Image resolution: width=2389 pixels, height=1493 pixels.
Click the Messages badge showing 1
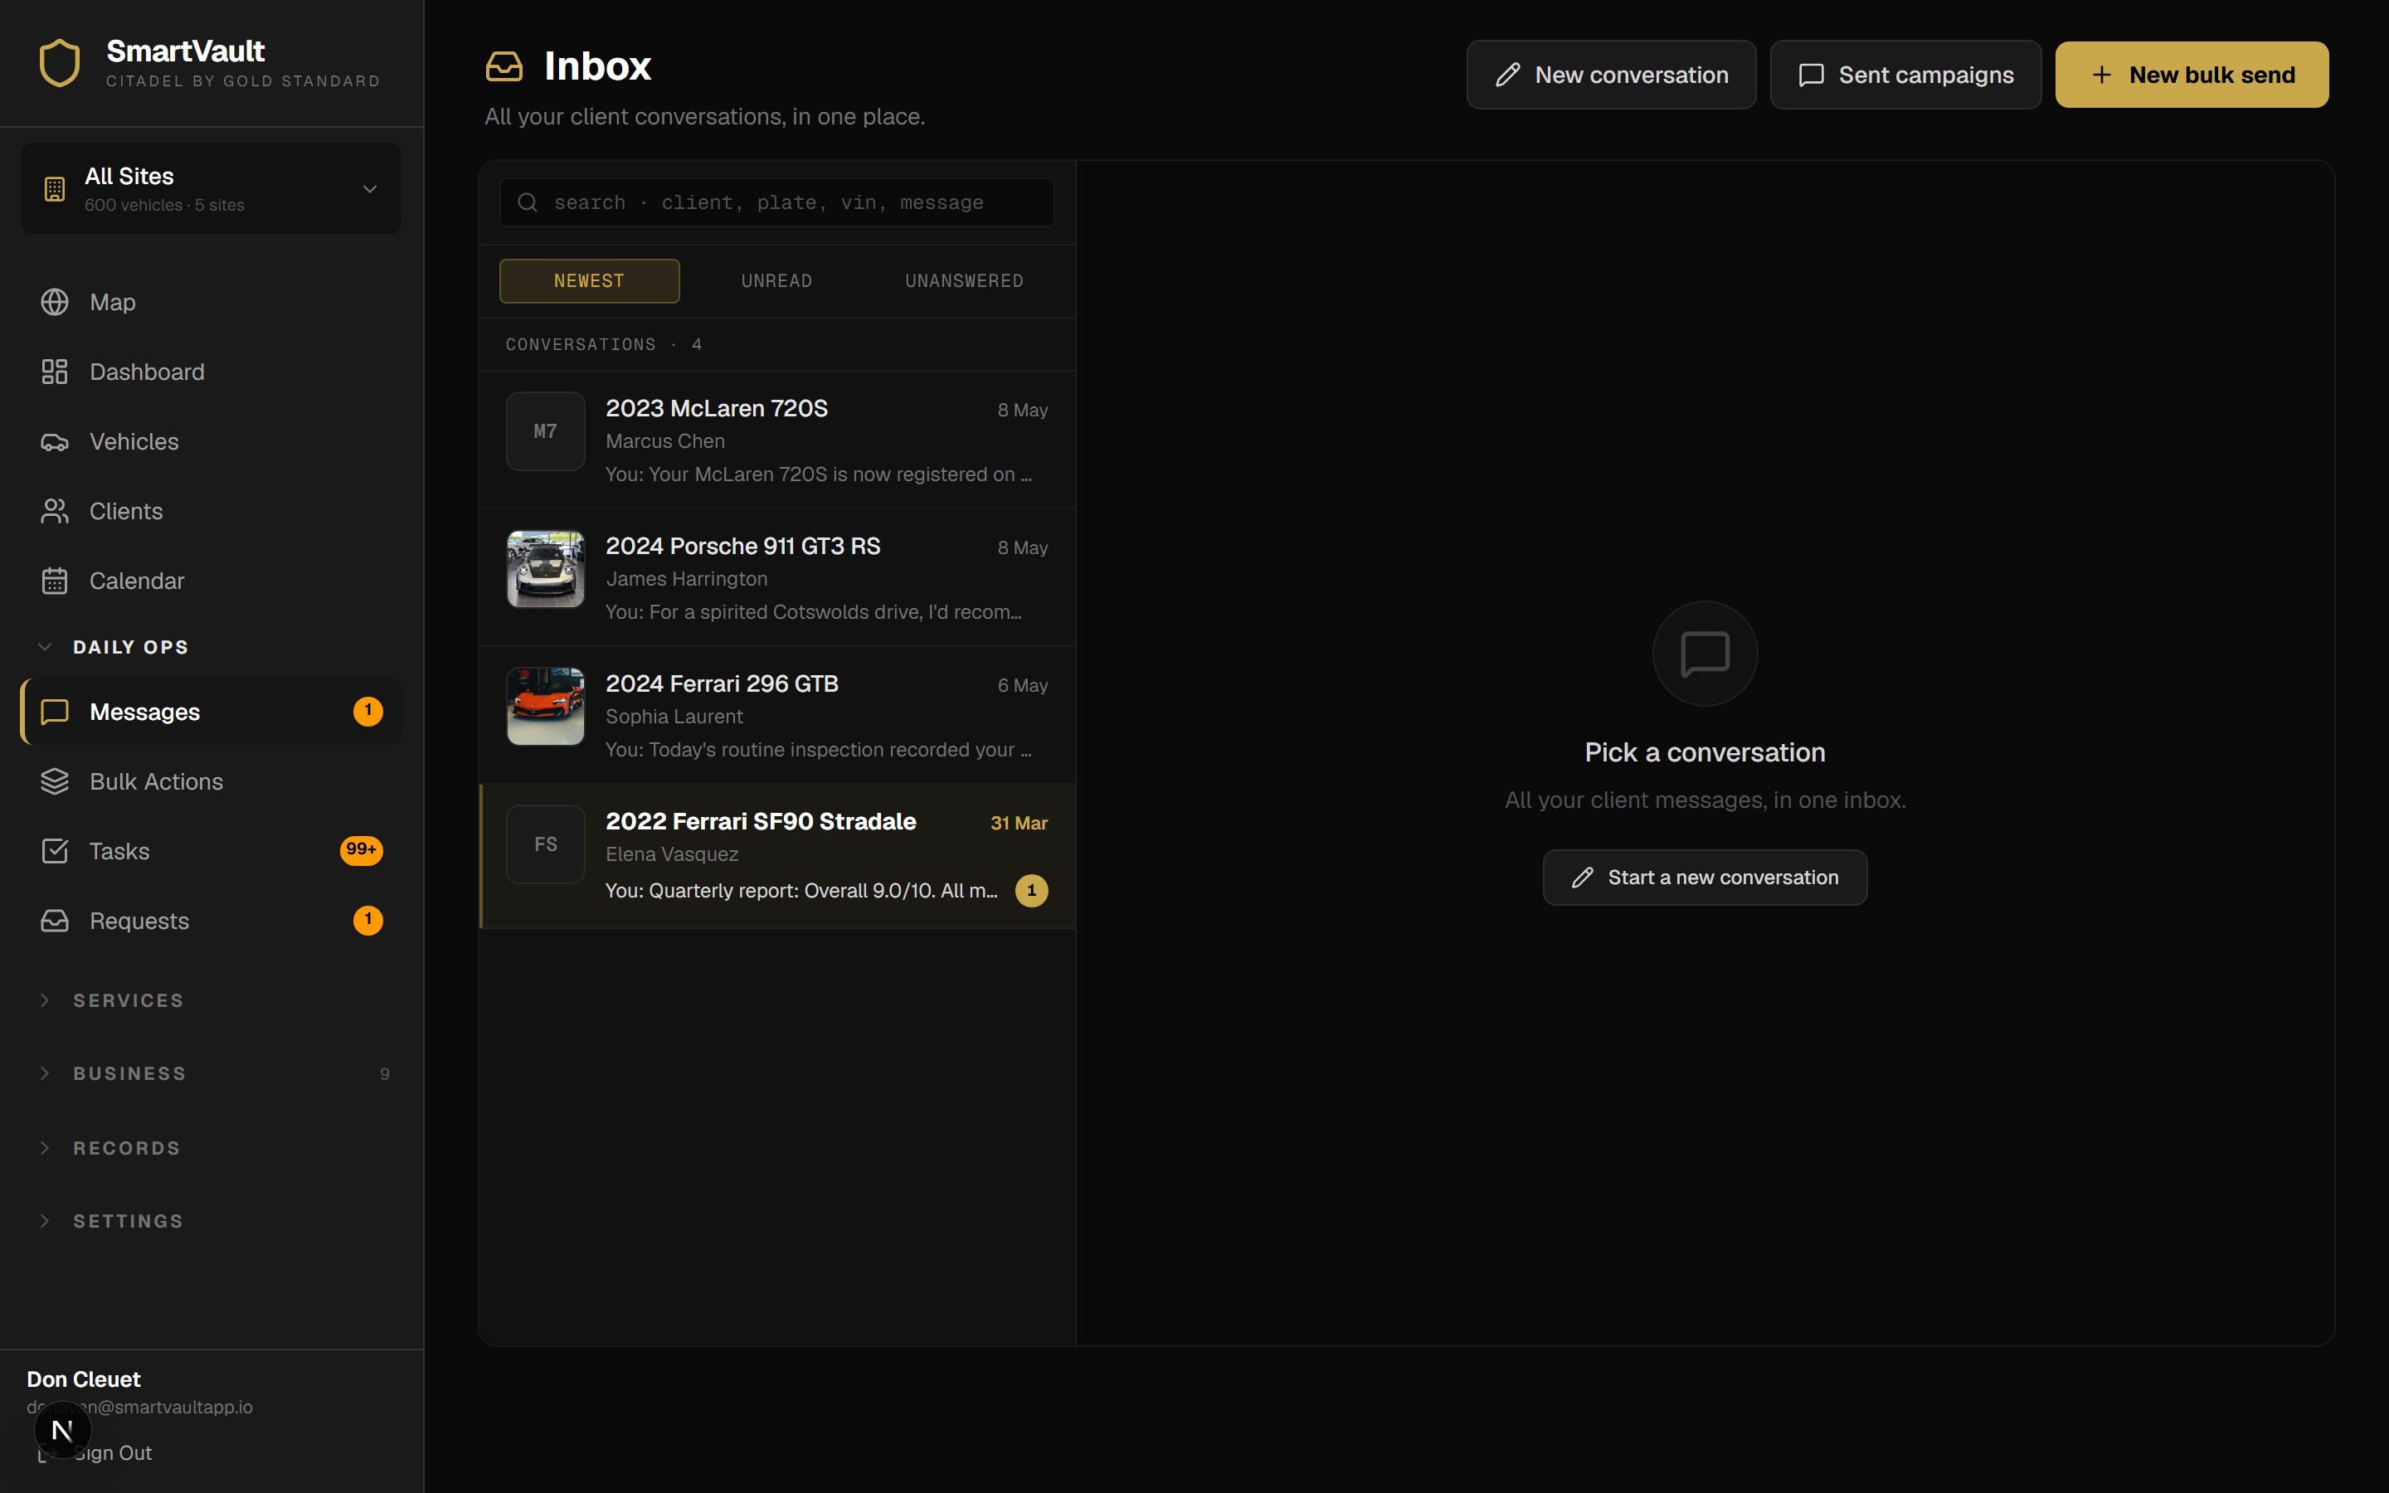368,711
